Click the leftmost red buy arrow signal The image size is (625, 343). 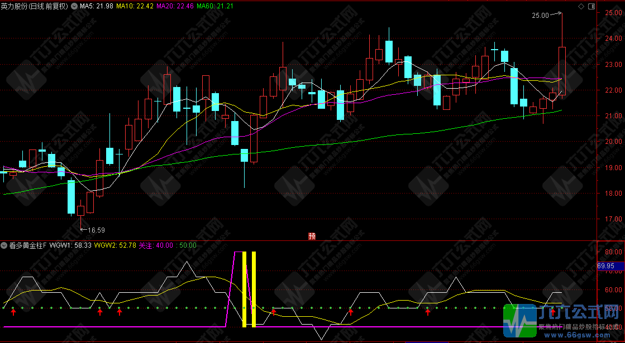point(13,312)
